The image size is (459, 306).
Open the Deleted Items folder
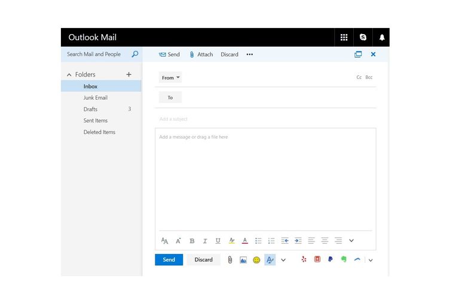click(101, 131)
